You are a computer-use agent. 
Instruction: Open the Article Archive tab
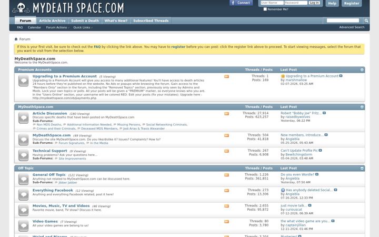pos(52,21)
